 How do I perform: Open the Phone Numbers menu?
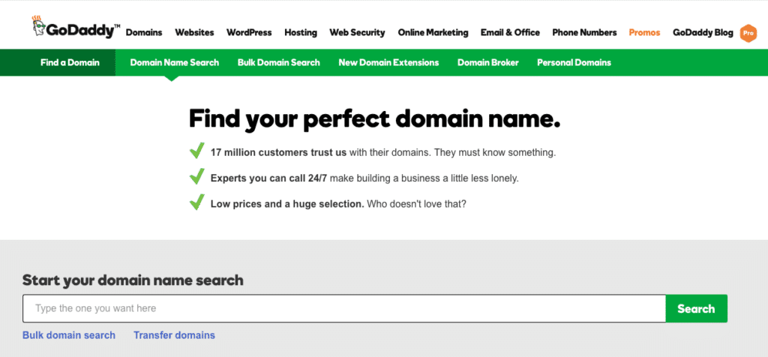(584, 33)
